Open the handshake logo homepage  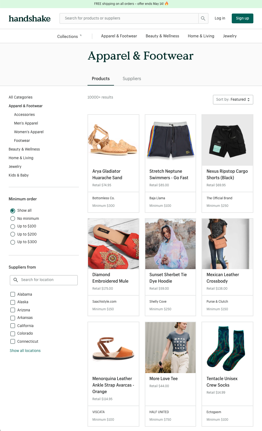[30, 18]
